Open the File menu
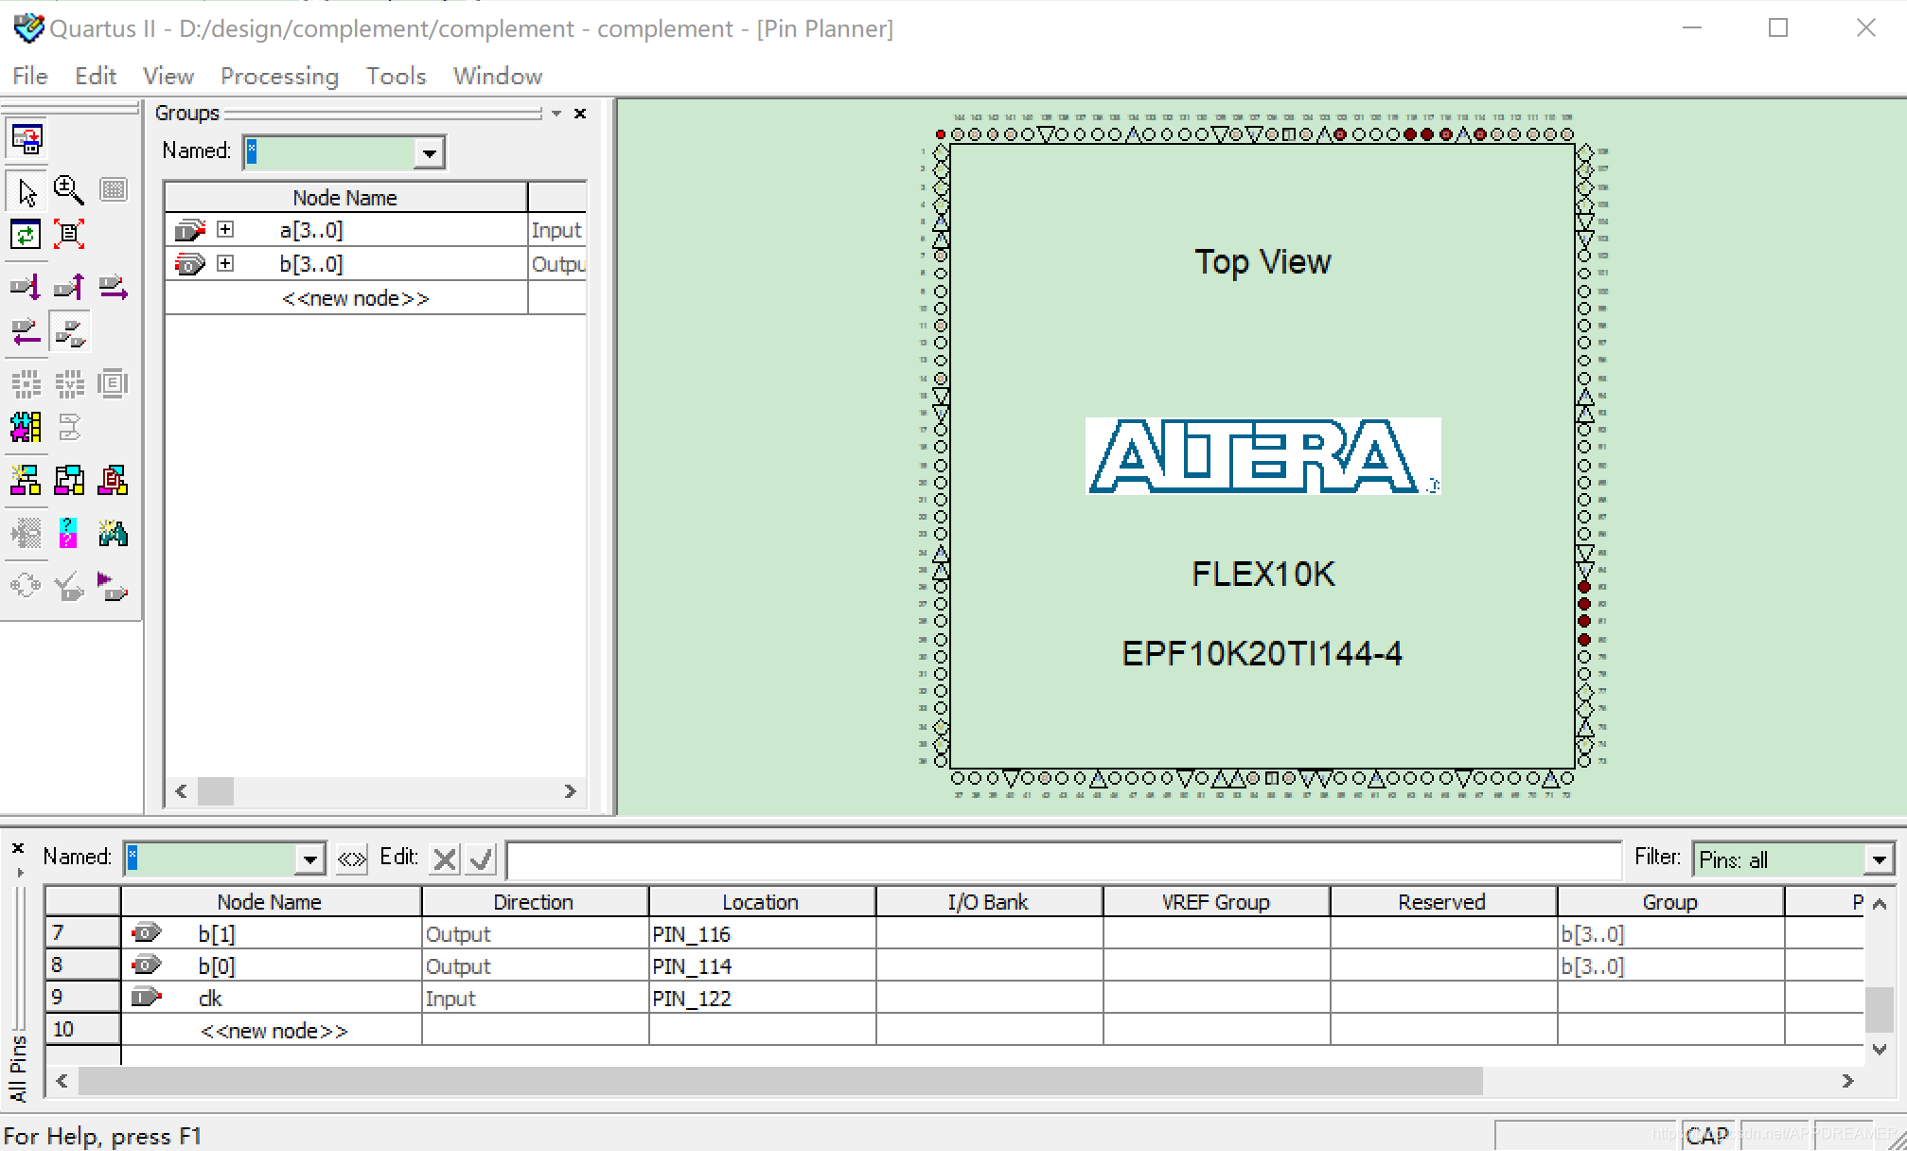Screen dimensions: 1907x1151 30,76
